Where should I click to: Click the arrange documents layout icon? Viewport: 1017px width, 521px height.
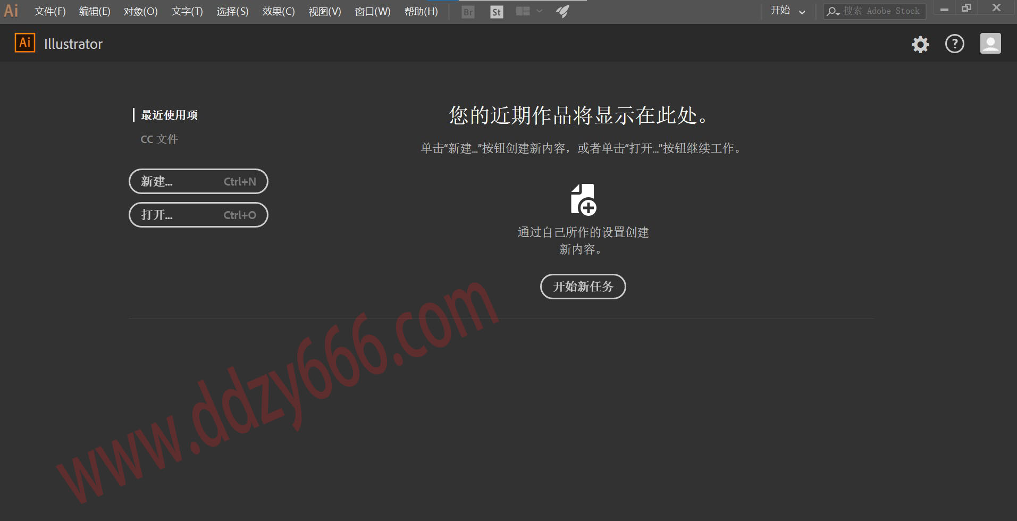pyautogui.click(x=523, y=11)
